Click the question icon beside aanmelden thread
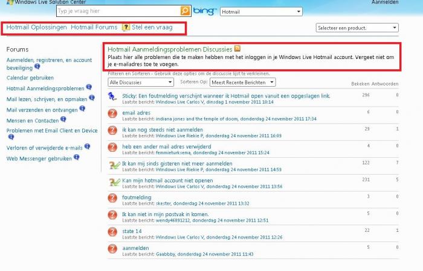The image size is (423, 271). click(x=112, y=249)
